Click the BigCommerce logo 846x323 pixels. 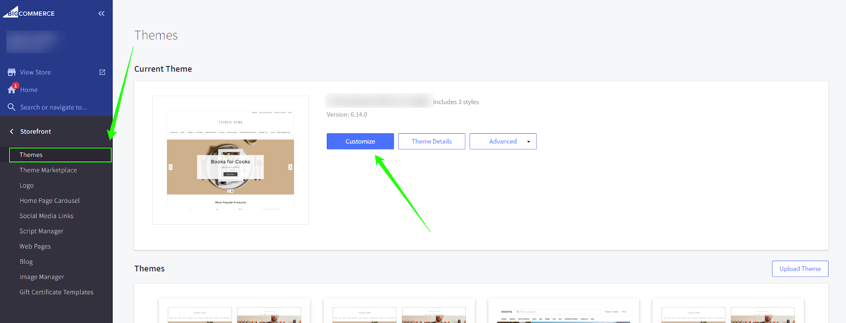pyautogui.click(x=29, y=13)
